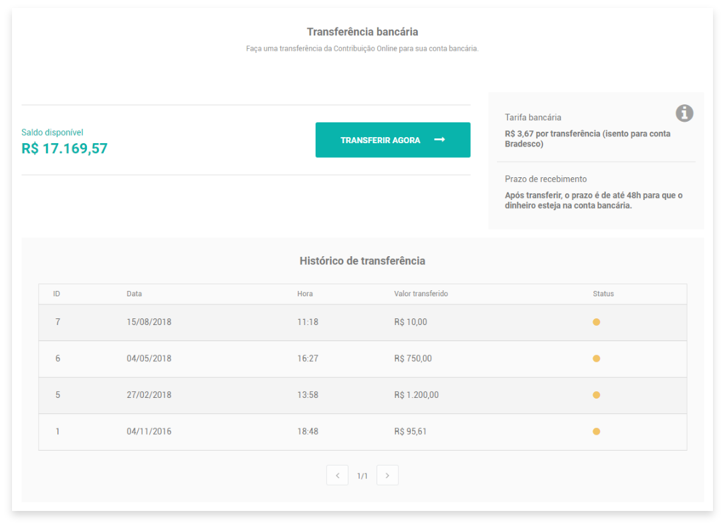Select date 15/08/2018 in the table
725x527 pixels.
point(149,322)
